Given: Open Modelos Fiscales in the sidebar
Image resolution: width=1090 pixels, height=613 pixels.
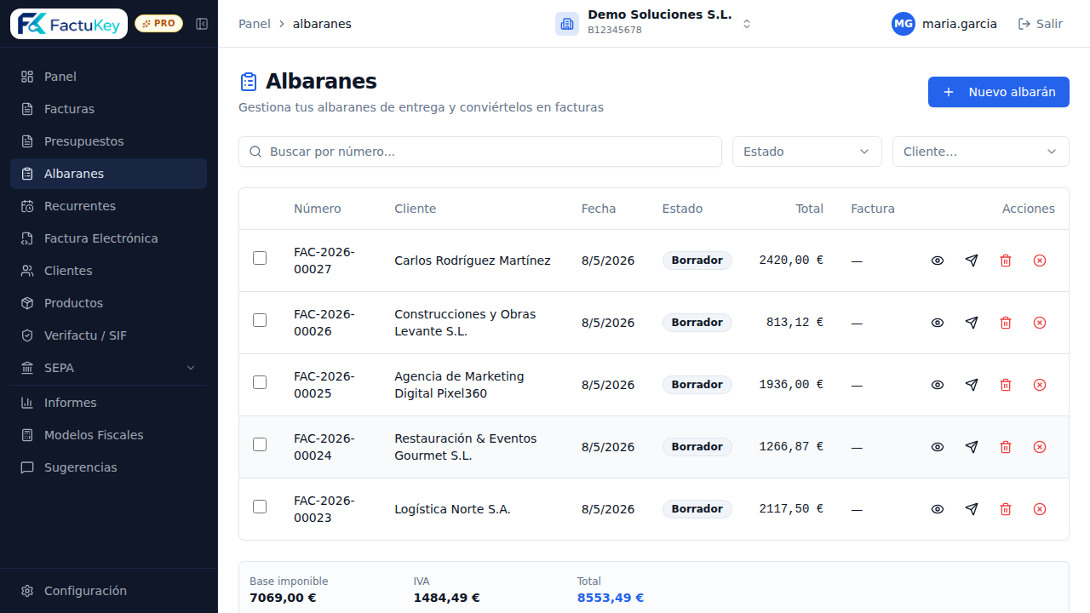Looking at the screenshot, I should (108, 435).
